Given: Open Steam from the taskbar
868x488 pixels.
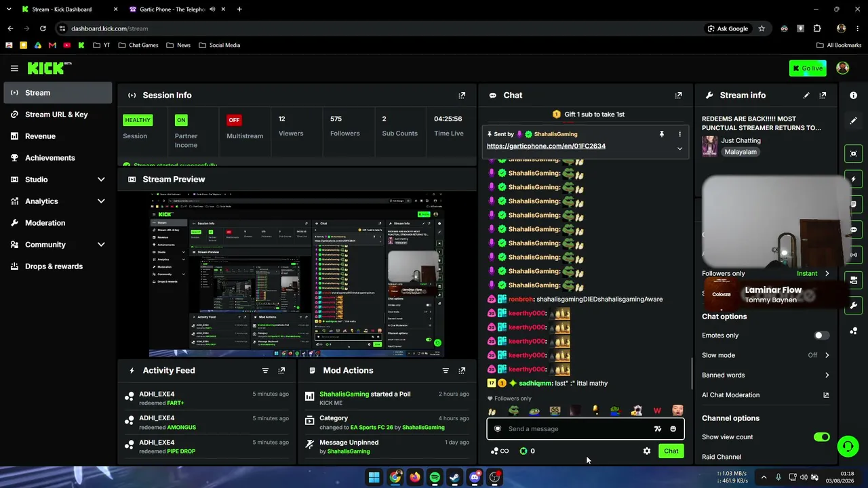Looking at the screenshot, I should click(454, 477).
